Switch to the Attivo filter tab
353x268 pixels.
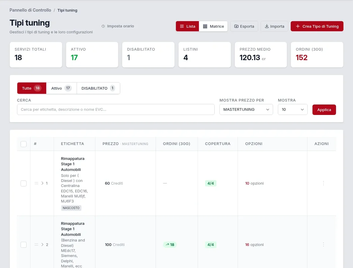(x=61, y=88)
